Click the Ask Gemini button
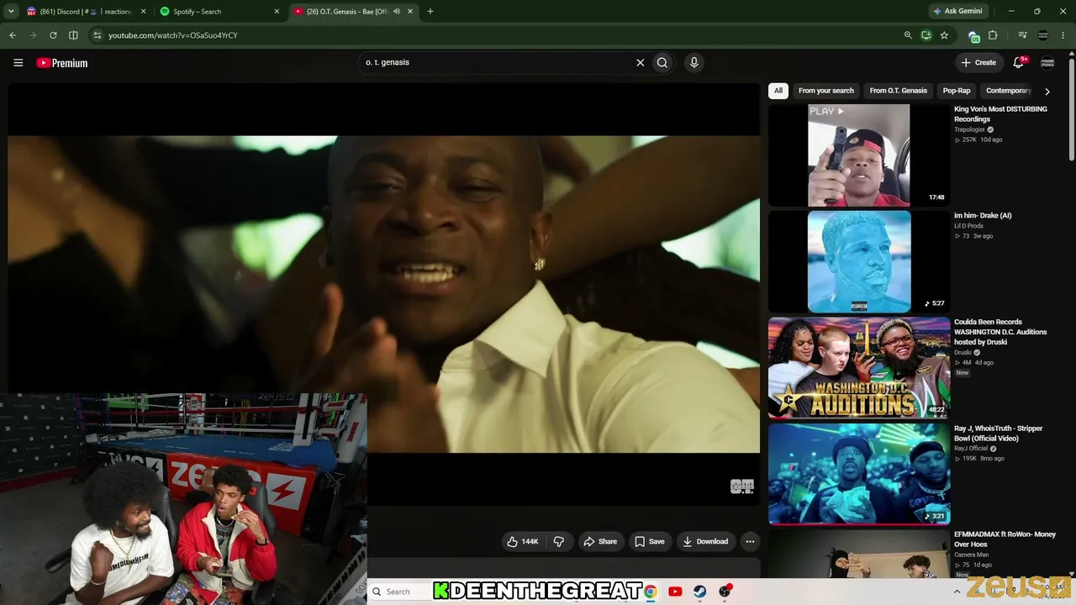This screenshot has height=605, width=1076. 957,12
